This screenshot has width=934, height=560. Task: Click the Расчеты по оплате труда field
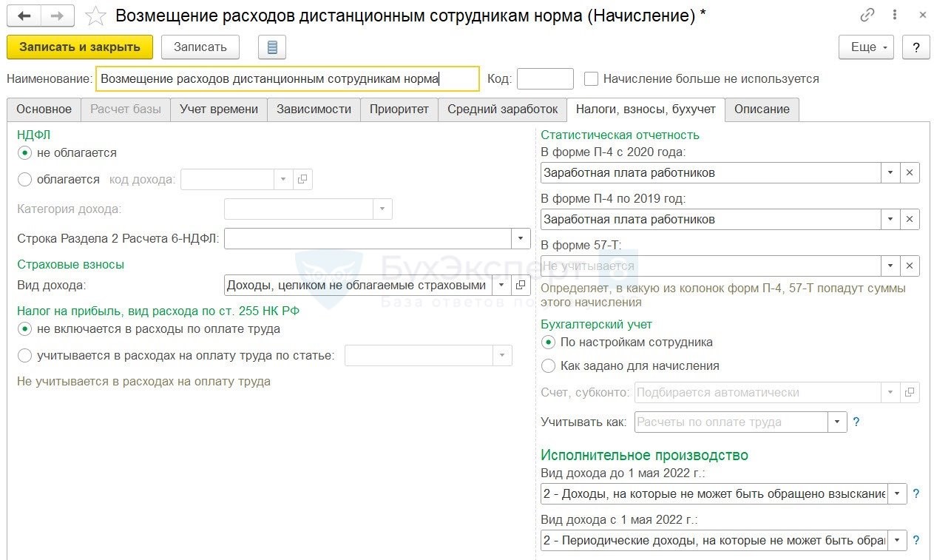[x=731, y=422]
